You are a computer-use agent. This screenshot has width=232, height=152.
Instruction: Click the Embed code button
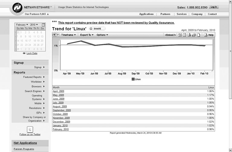(170, 35)
